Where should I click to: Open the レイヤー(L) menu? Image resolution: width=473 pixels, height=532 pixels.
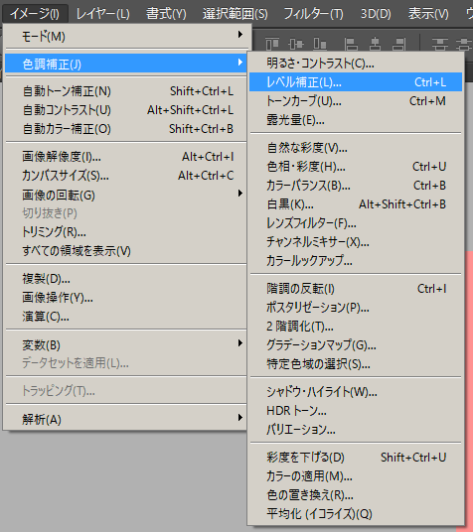[102, 14]
